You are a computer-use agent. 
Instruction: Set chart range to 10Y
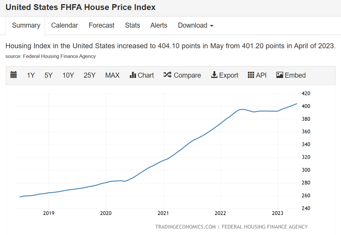point(68,75)
